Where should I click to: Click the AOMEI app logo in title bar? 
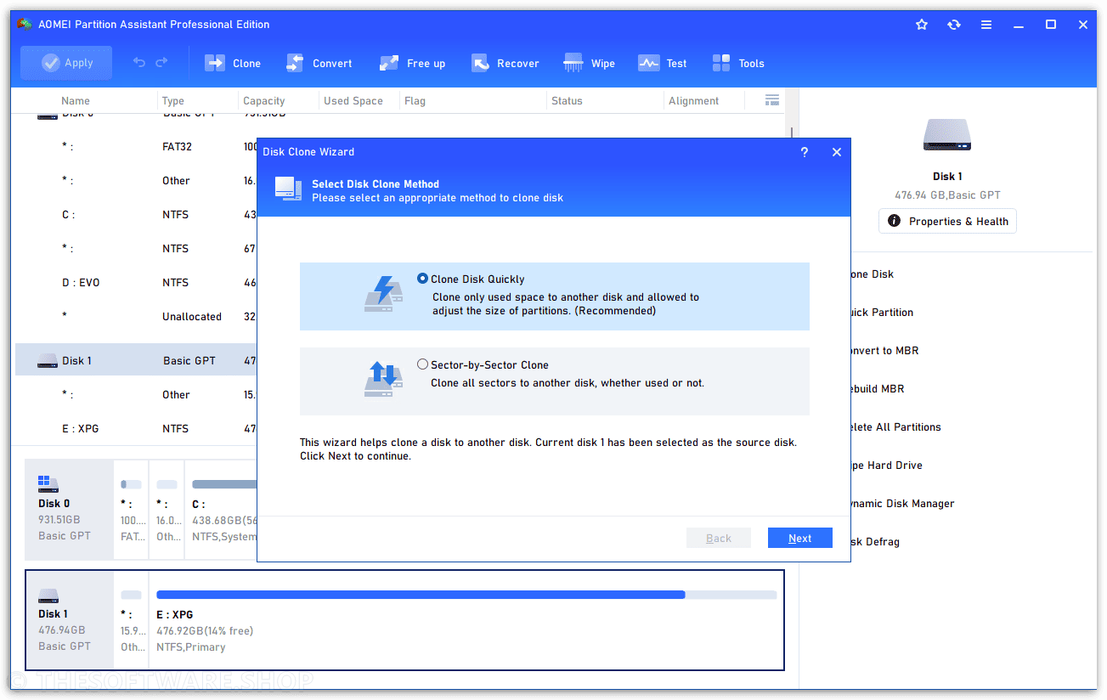pyautogui.click(x=25, y=25)
